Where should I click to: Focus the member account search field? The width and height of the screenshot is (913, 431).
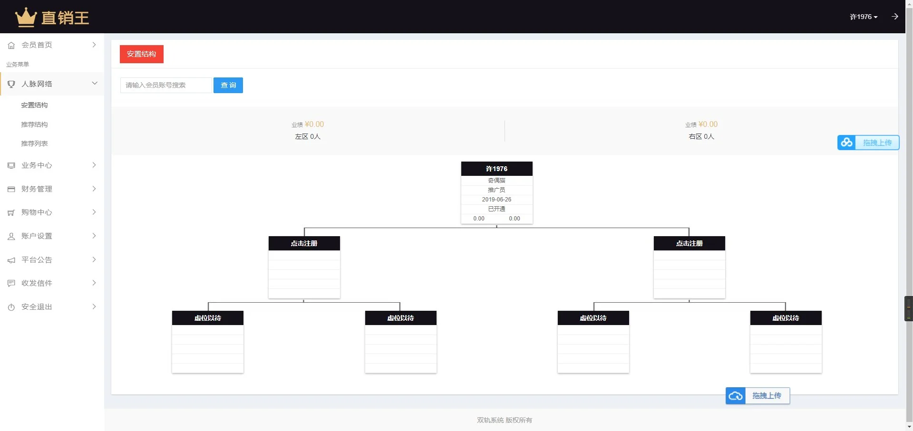165,85
